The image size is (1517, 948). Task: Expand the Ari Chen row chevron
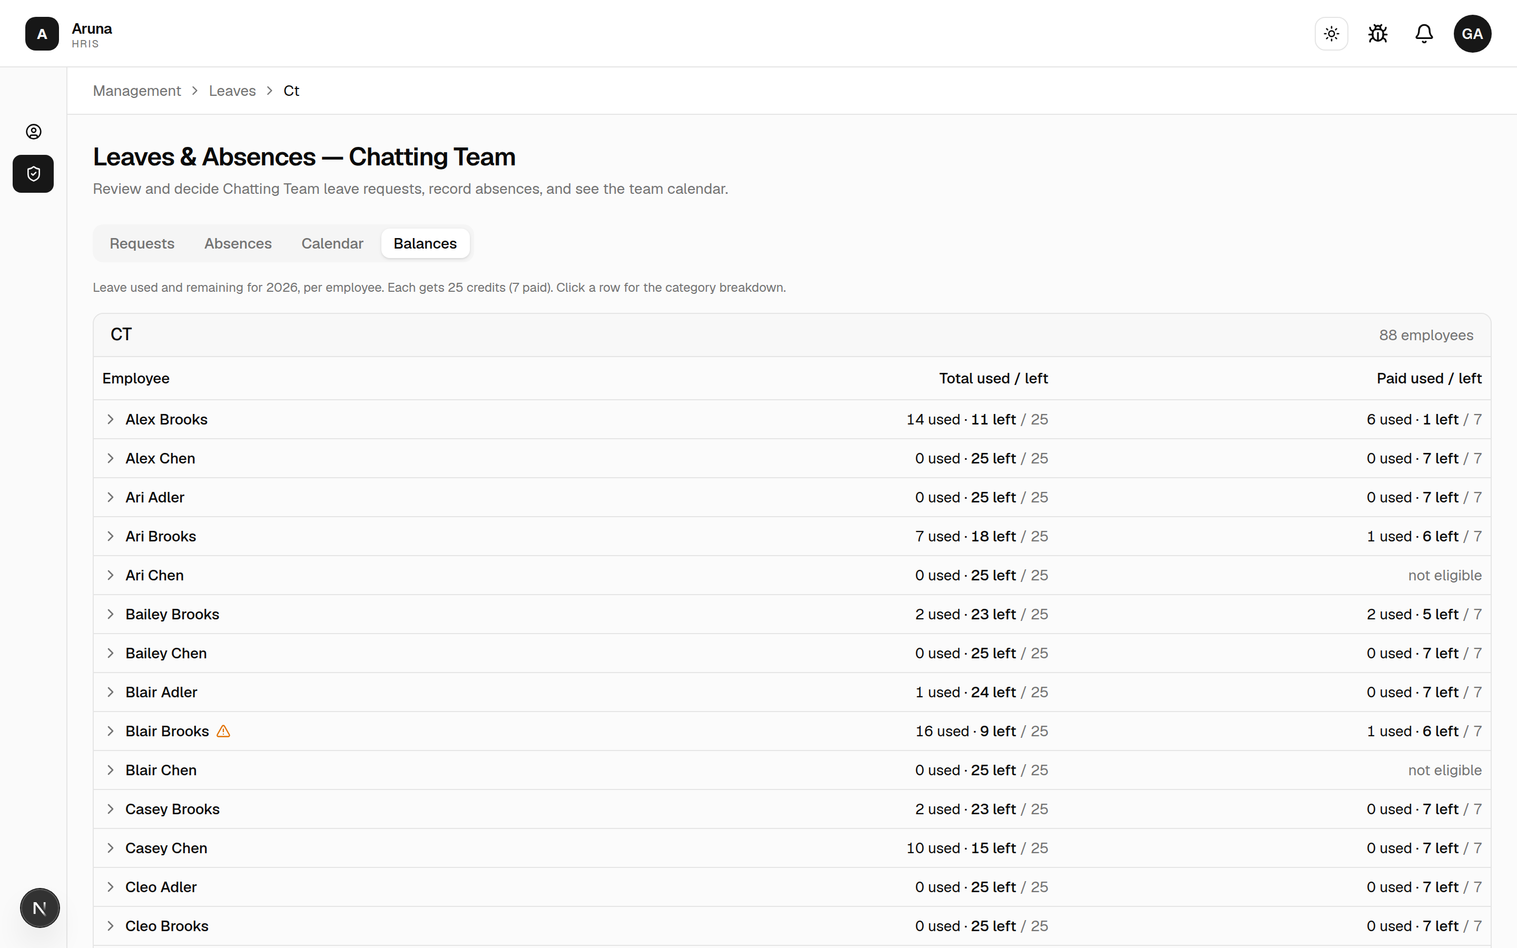point(110,575)
